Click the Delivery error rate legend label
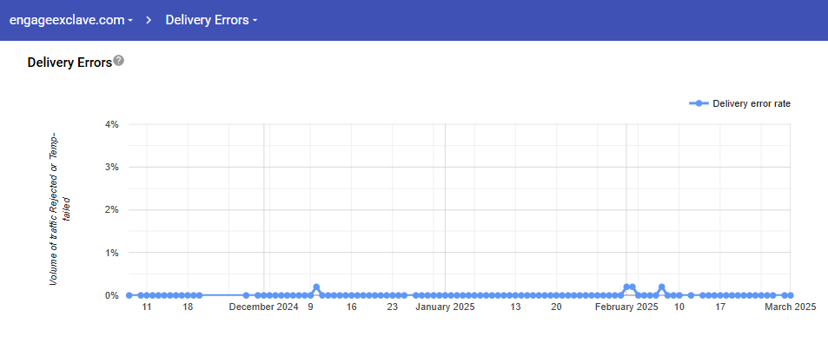This screenshot has width=828, height=350. pyautogui.click(x=751, y=103)
